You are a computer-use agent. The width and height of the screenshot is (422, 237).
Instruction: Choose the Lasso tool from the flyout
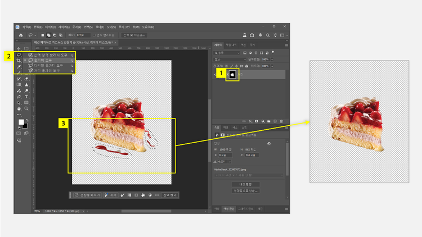tap(49, 60)
